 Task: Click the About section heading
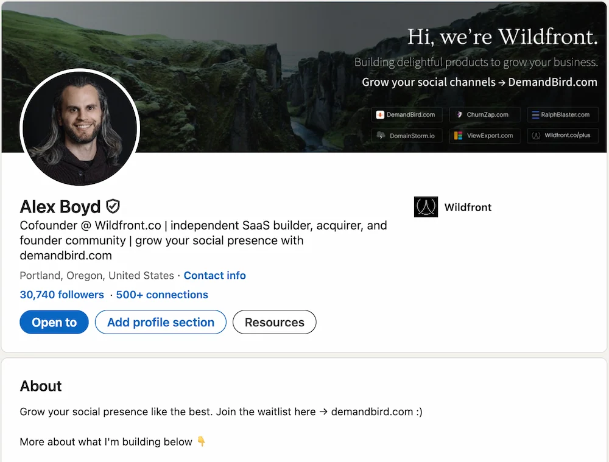pos(40,386)
